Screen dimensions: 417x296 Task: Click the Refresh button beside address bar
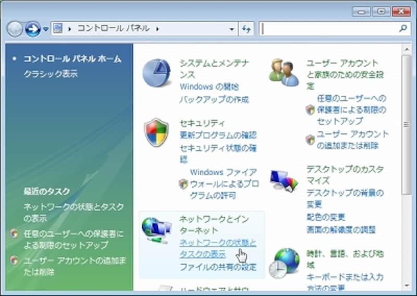click(247, 29)
